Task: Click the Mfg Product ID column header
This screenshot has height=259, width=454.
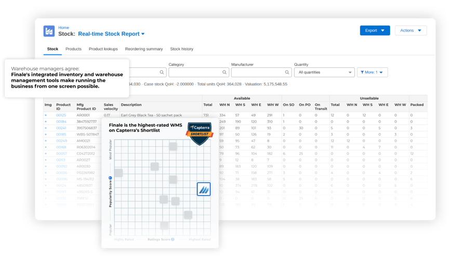Action: (x=86, y=106)
